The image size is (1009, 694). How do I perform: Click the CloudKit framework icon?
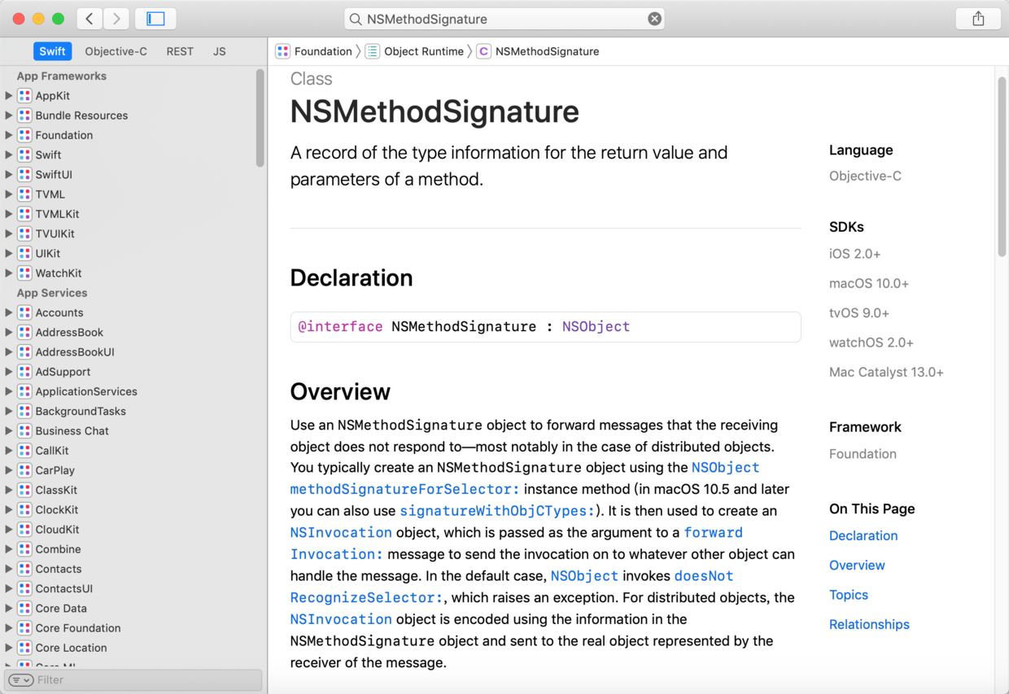click(24, 530)
